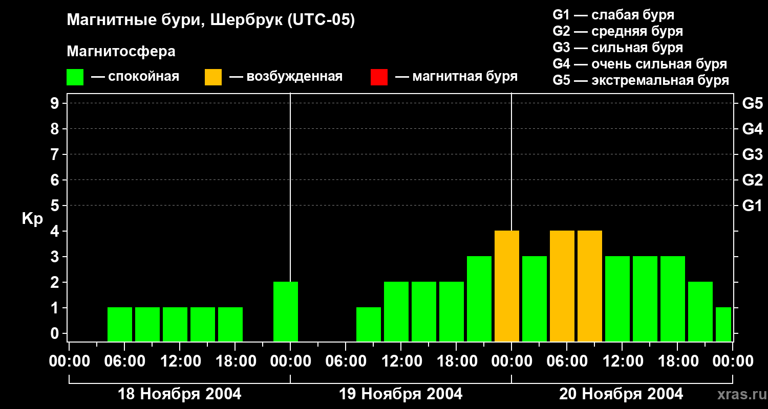This screenshot has height=409, width=768.
Task: Click the G5 storm level label on right axis
Action: (x=752, y=104)
